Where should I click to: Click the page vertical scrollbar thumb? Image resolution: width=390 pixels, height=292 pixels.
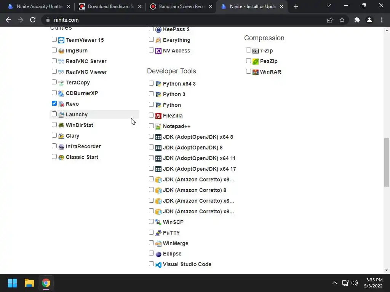tap(387, 162)
